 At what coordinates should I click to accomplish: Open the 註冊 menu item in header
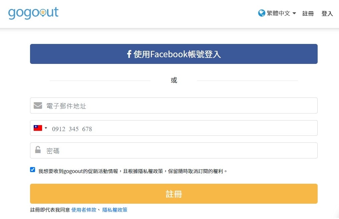[x=308, y=13]
